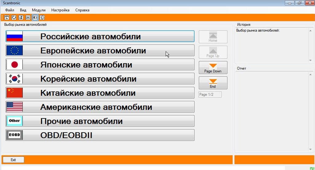Click the circular refresh toolbar icon
This screenshot has width=315, height=170.
tap(14, 18)
